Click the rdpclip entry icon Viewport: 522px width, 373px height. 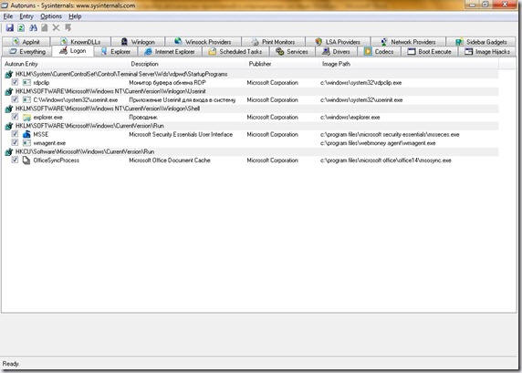click(26, 82)
